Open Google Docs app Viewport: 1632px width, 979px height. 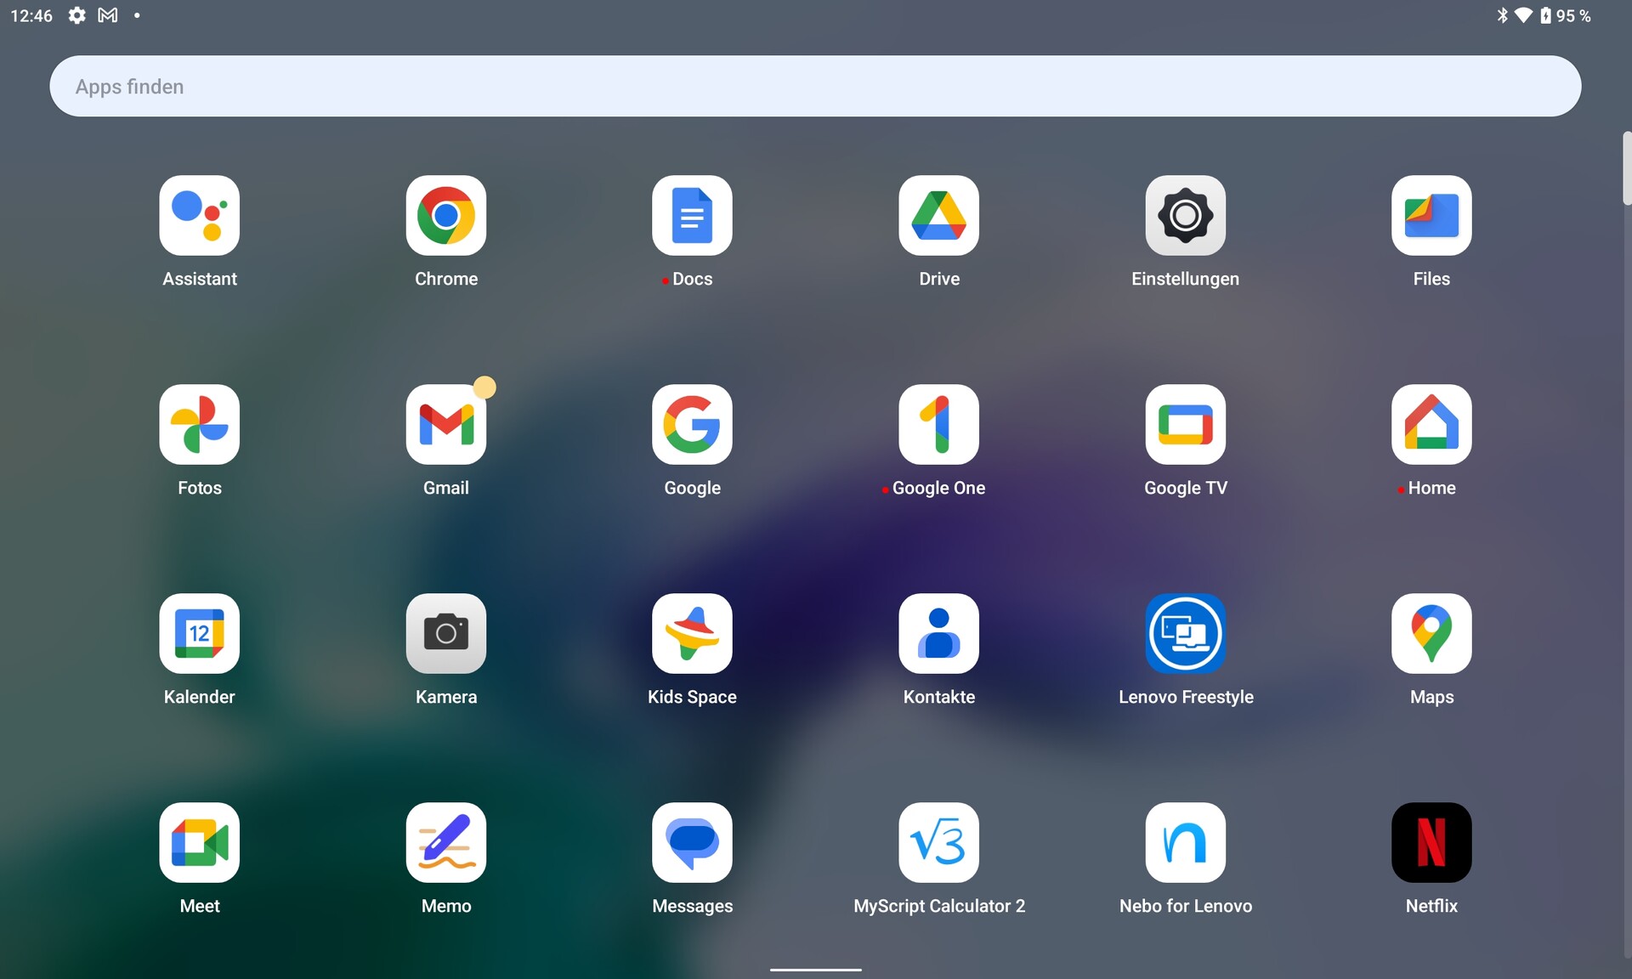coord(692,216)
